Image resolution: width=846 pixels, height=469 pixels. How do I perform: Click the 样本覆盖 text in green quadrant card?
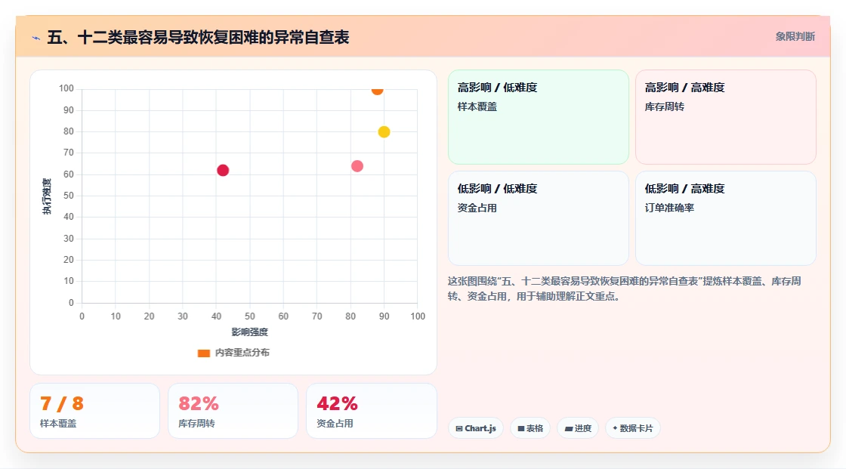pyautogui.click(x=477, y=106)
